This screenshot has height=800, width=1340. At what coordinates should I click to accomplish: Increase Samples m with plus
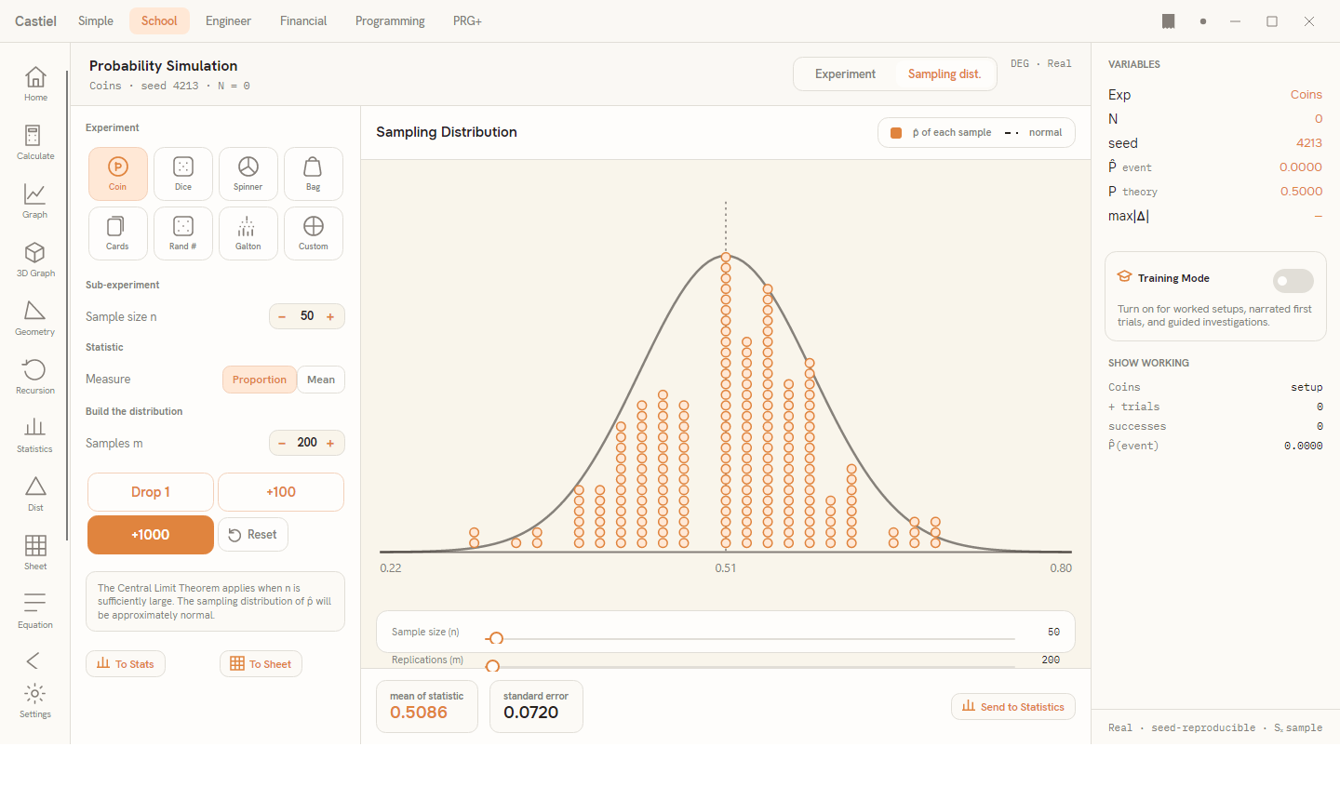[x=330, y=443]
